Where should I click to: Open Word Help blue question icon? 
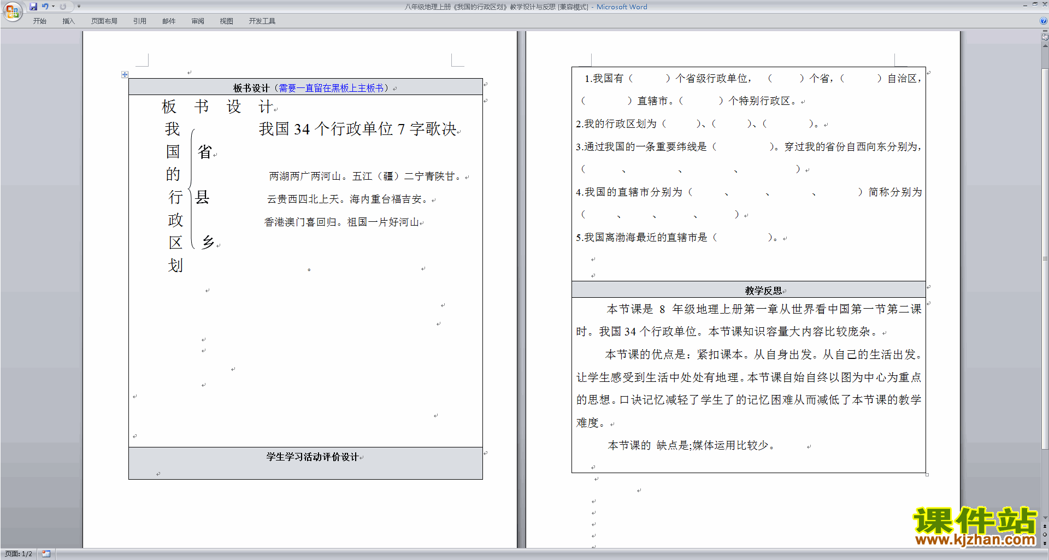[x=1044, y=21]
